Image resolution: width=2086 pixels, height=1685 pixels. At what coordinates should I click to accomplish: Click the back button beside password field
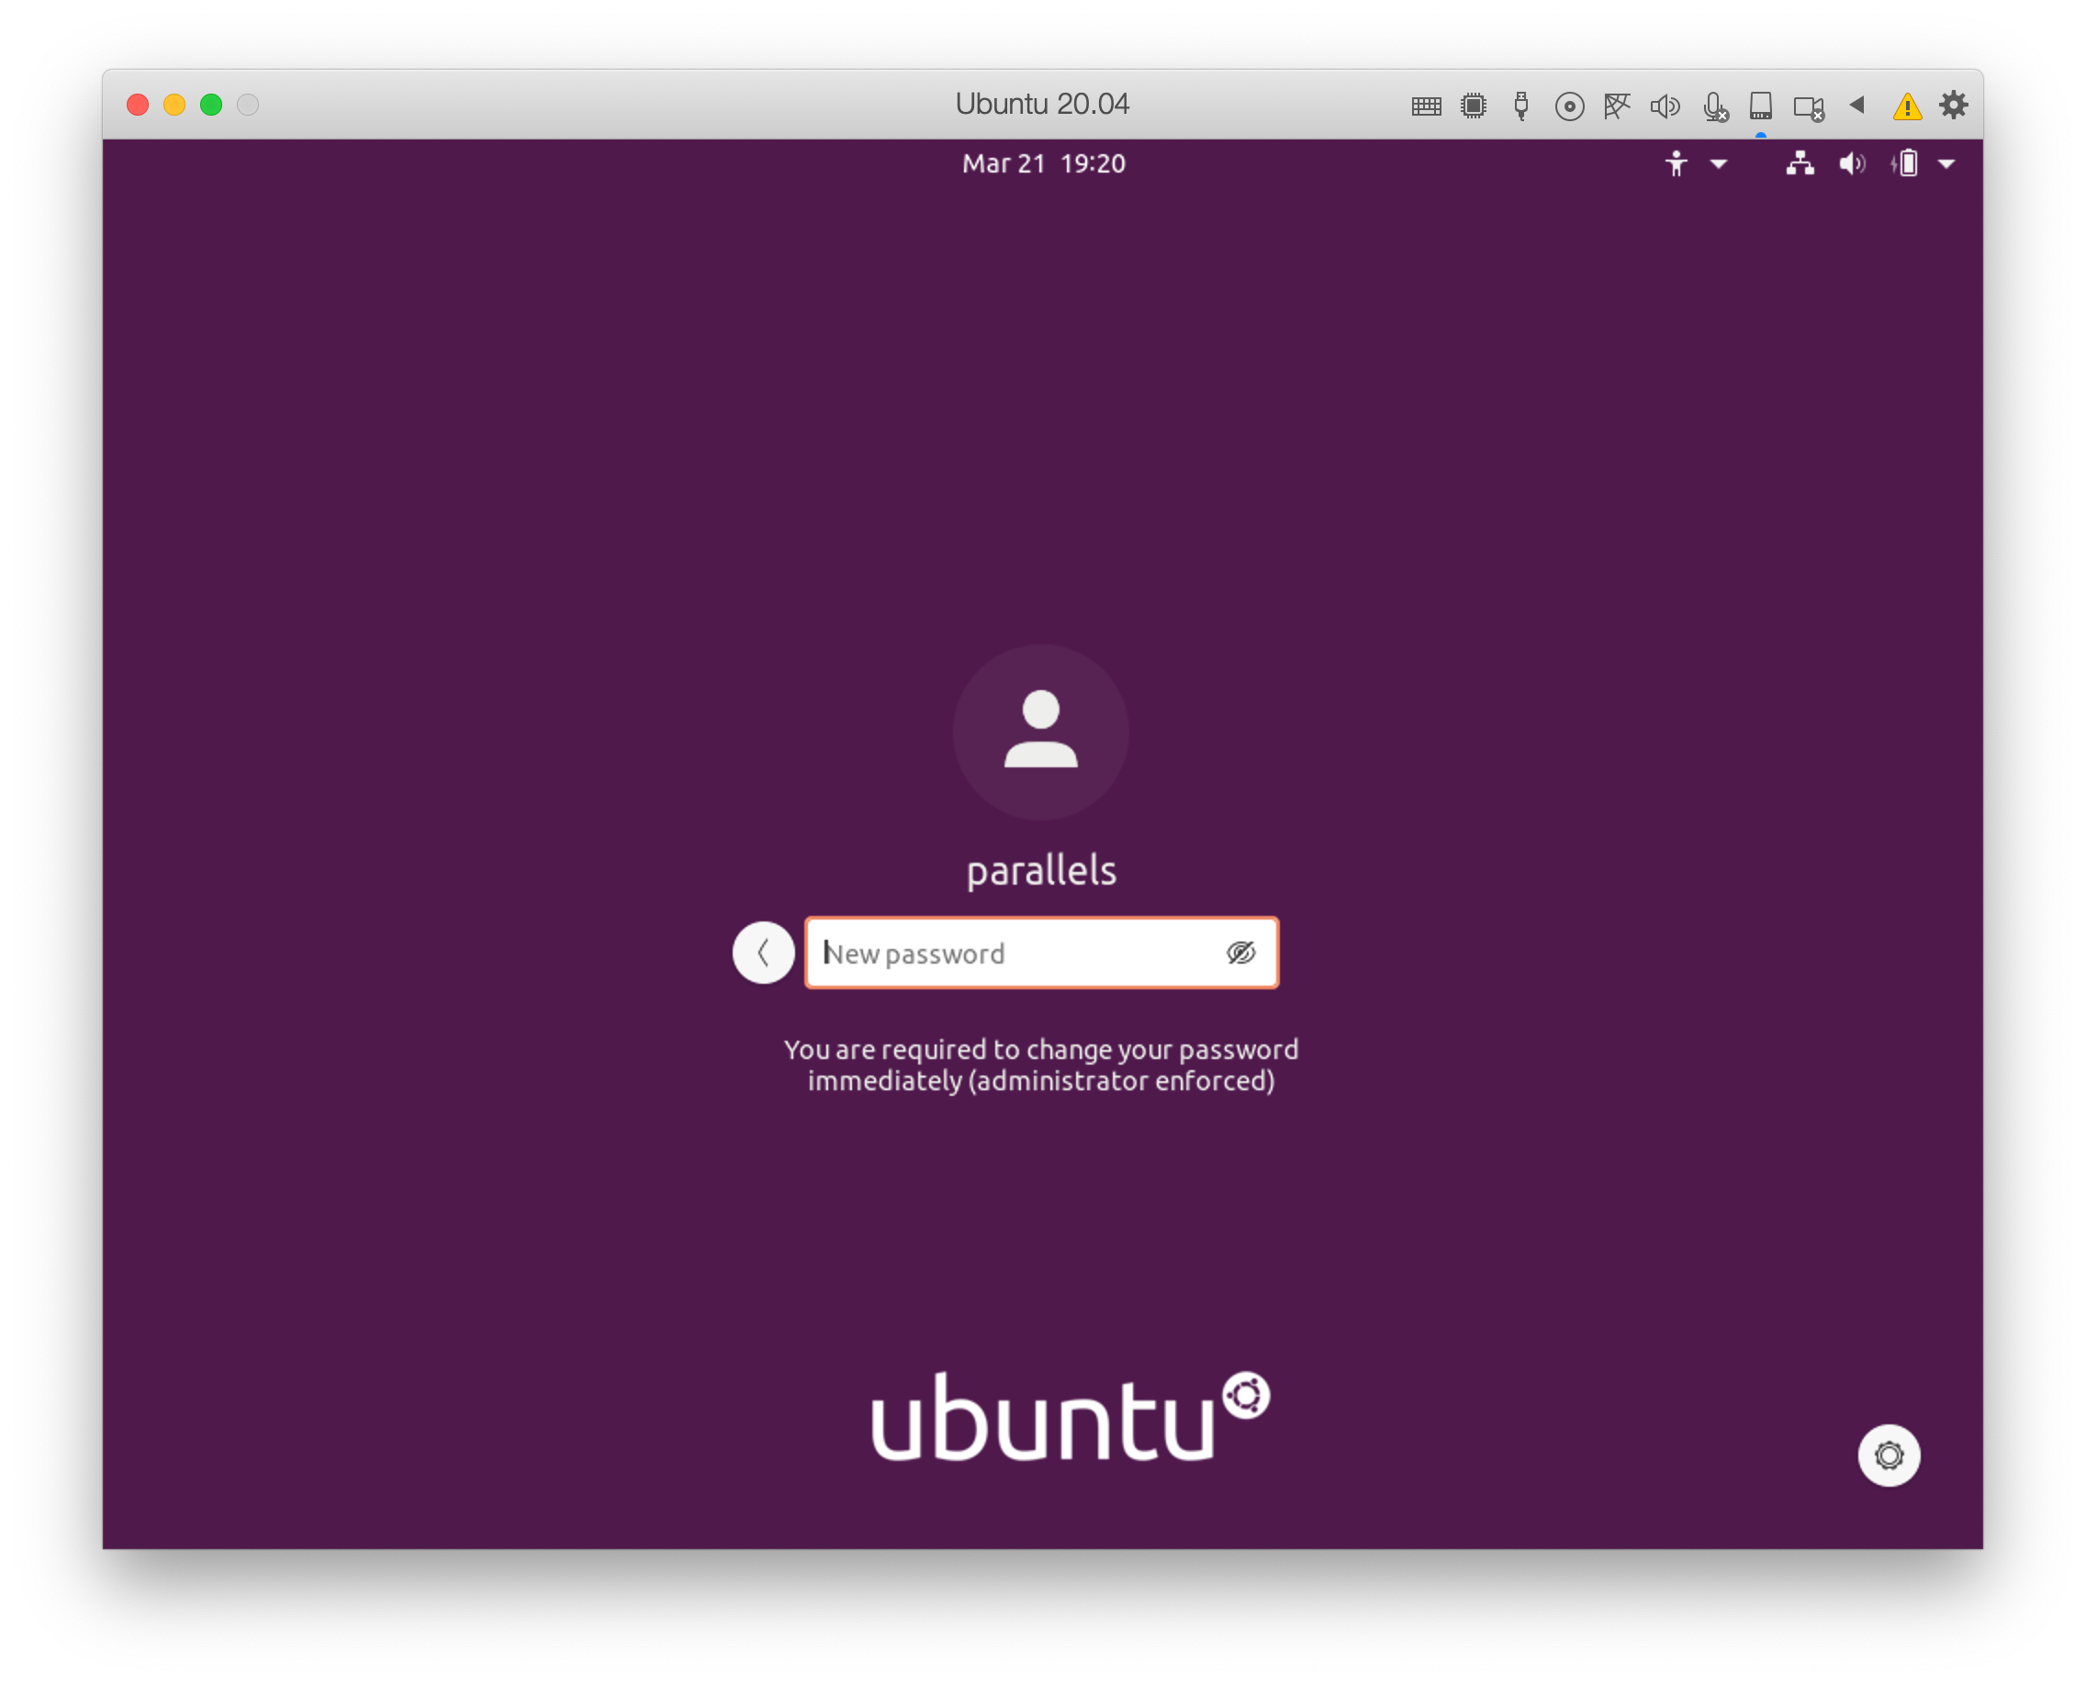pyautogui.click(x=763, y=953)
